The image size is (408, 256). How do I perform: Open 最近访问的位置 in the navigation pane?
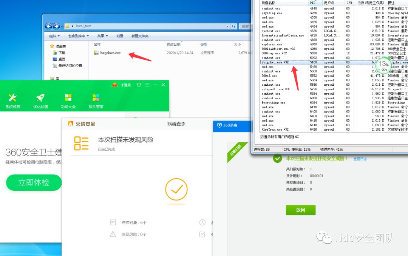point(67,66)
